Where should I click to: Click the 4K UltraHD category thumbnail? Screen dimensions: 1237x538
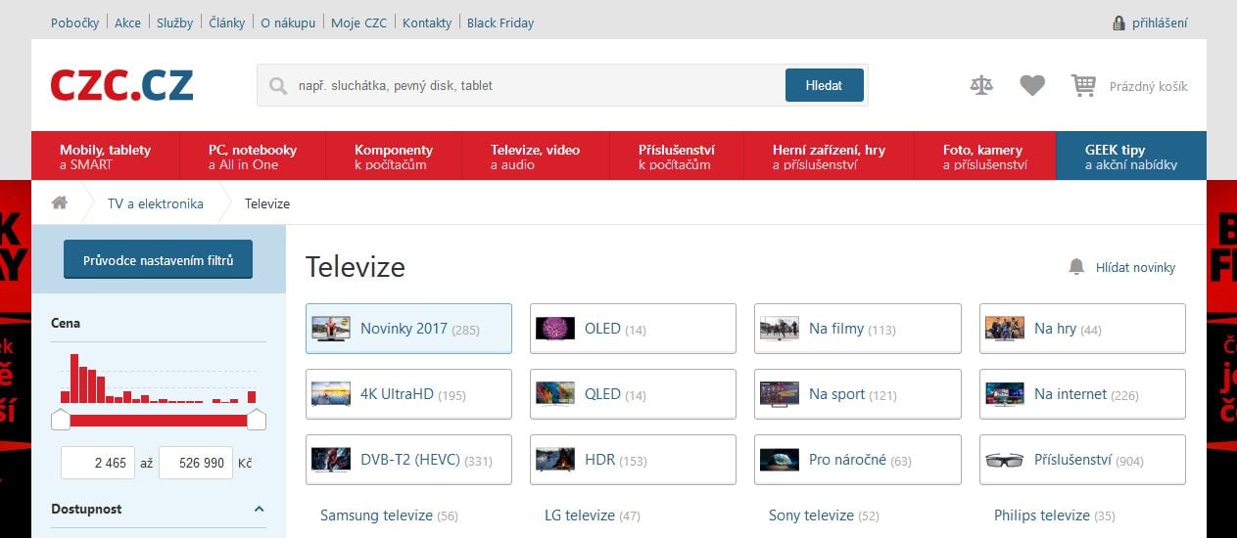click(x=330, y=394)
